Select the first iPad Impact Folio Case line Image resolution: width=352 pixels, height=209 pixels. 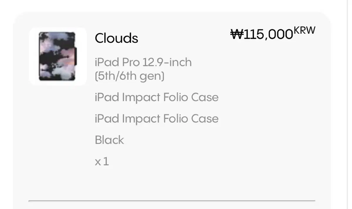pos(156,97)
